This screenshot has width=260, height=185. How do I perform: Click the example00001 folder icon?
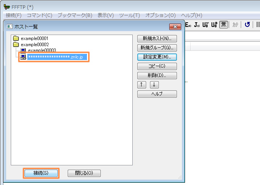click(16, 38)
